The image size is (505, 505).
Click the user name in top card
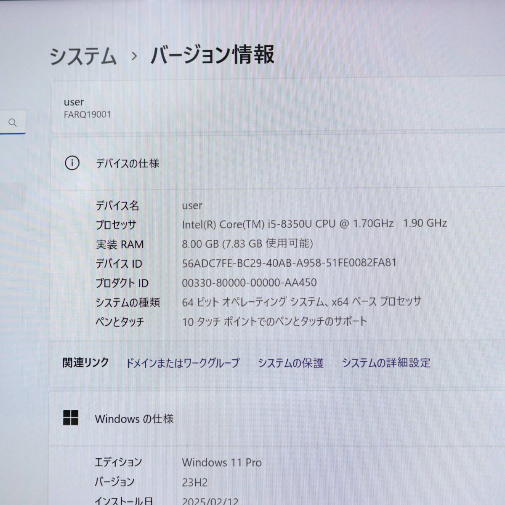74,102
